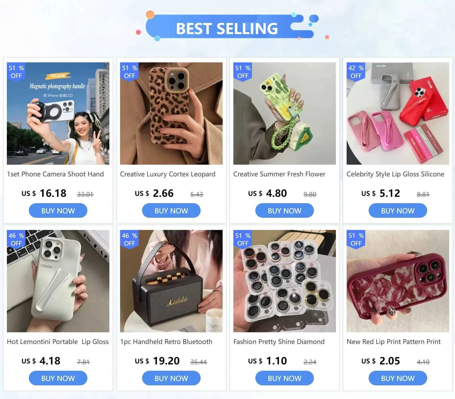Image resolution: width=455 pixels, height=399 pixels.
Task: Open the white Lemontini phone case image
Action: (x=58, y=281)
